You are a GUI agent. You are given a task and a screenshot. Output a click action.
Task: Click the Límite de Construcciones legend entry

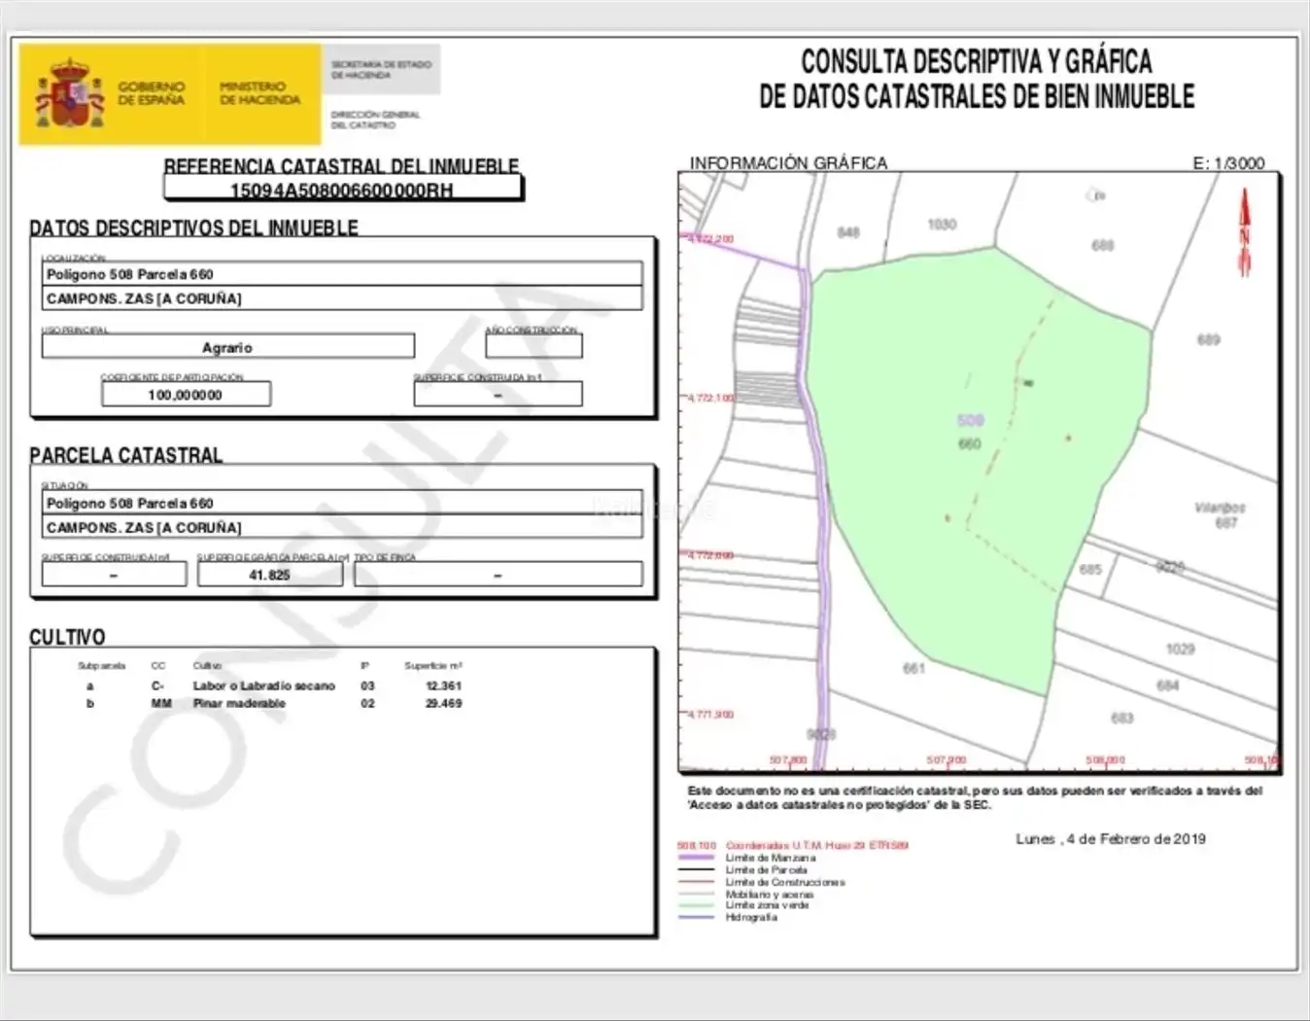[x=785, y=882]
